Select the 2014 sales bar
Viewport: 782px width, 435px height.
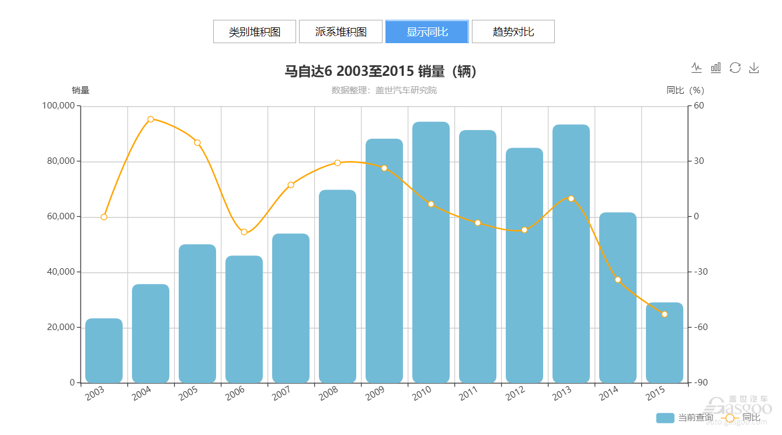coord(618,298)
